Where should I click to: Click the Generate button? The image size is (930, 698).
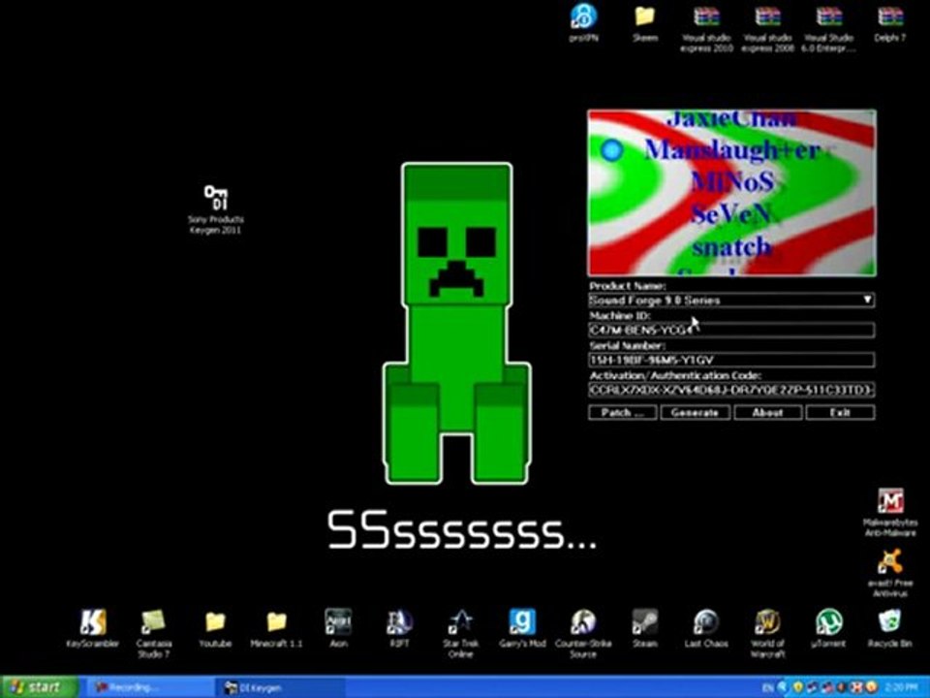(x=696, y=412)
